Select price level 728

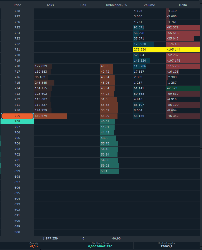tap(17, 11)
